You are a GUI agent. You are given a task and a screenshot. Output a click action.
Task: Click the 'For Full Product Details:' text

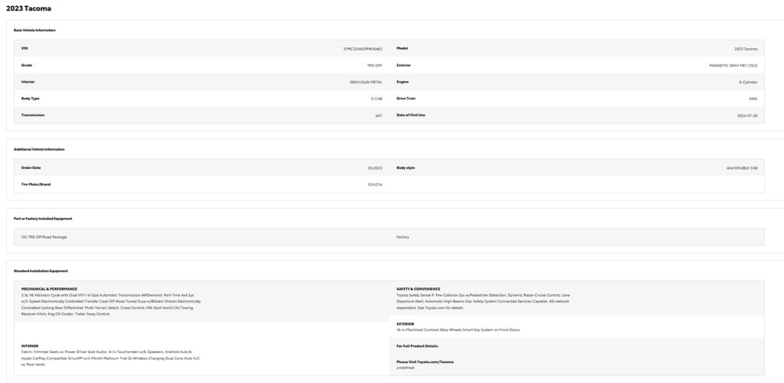pos(418,346)
